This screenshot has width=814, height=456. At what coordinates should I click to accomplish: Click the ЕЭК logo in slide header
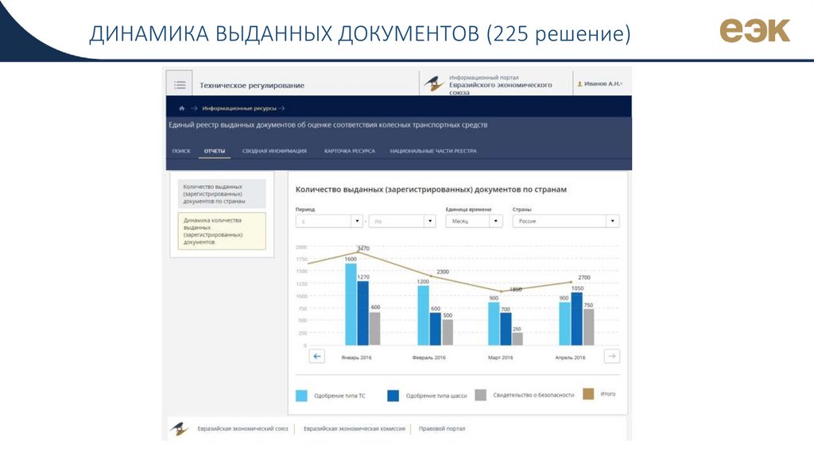pos(754,32)
